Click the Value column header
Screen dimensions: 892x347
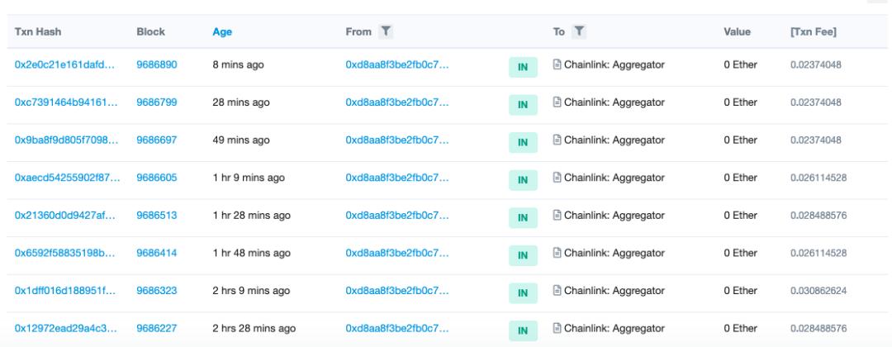point(737,32)
